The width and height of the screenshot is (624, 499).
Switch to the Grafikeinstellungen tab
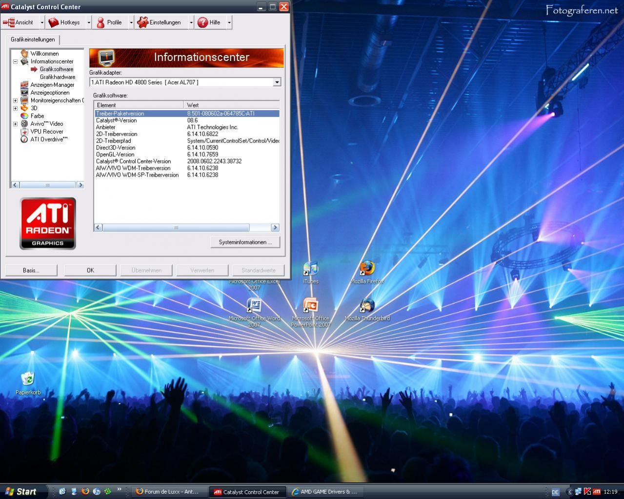click(x=33, y=40)
